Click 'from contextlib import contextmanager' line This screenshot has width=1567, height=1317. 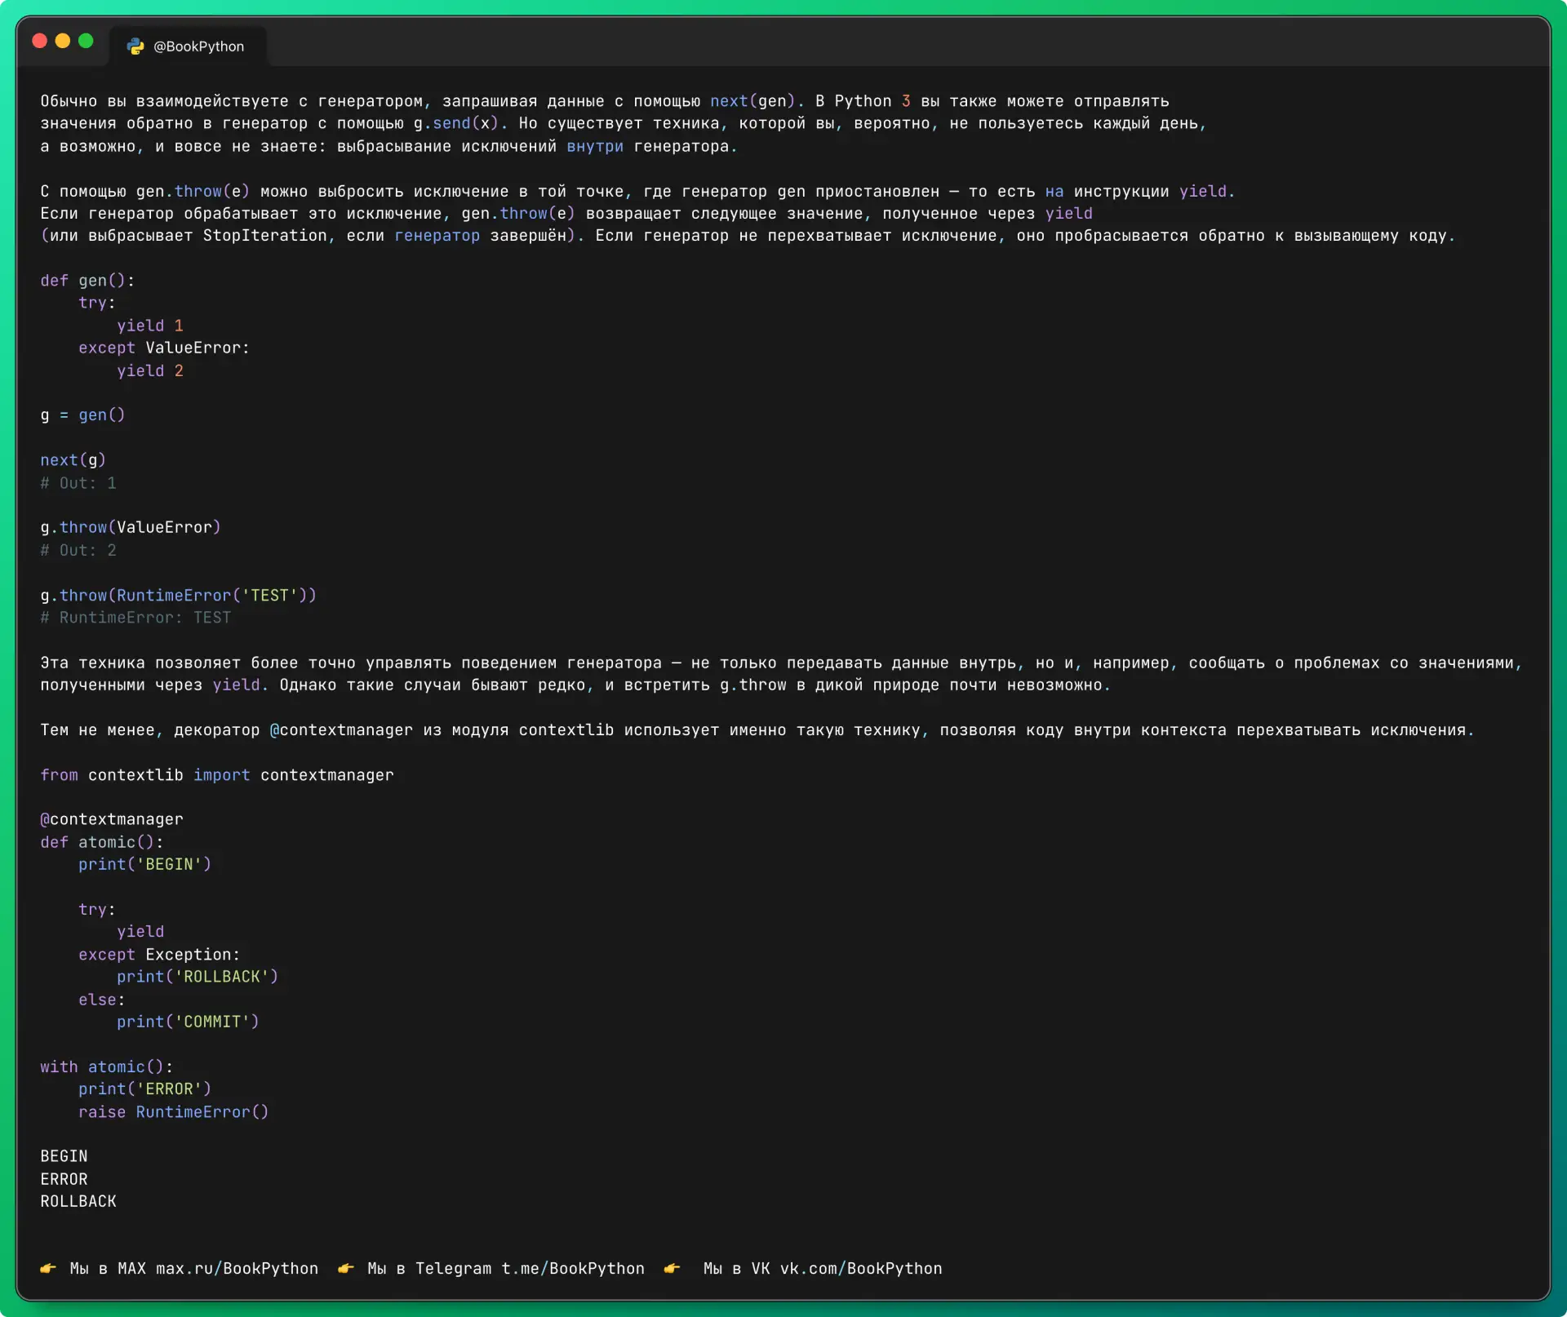pos(217,775)
